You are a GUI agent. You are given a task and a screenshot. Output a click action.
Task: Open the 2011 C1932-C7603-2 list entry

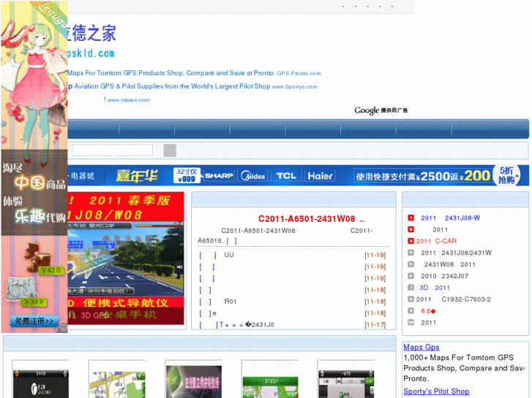point(453,299)
